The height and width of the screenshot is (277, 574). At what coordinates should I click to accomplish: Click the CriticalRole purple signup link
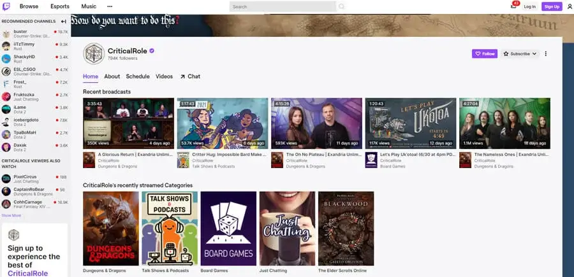pos(28,273)
